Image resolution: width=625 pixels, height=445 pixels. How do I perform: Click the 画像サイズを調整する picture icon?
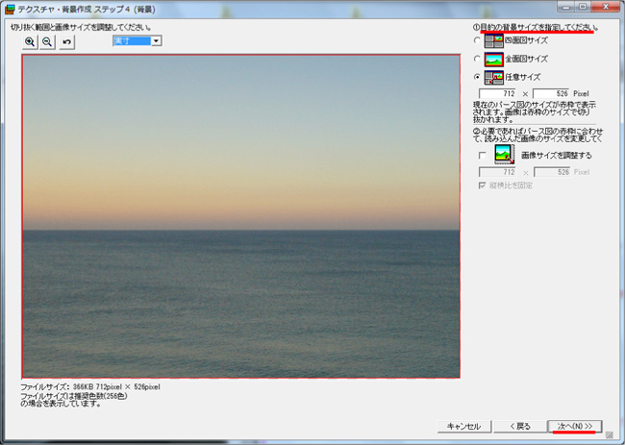click(504, 154)
